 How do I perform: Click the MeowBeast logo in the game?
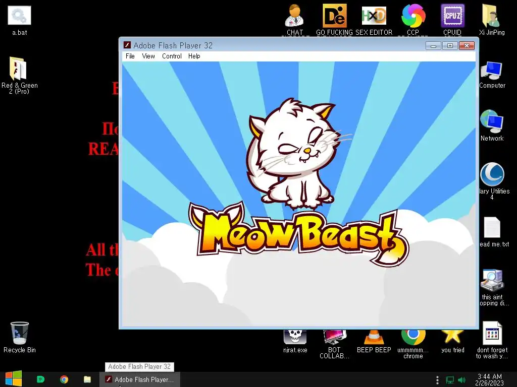(298, 233)
